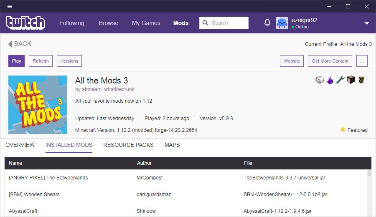The width and height of the screenshot is (376, 217).
Task: Click the BACK arrow icon
Action: (x=10, y=44)
